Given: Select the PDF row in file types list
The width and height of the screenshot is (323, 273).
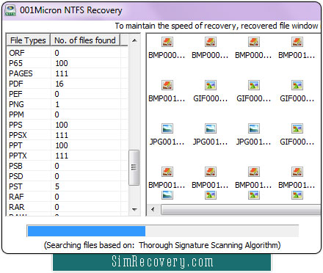Looking at the screenshot, I should (68, 84).
